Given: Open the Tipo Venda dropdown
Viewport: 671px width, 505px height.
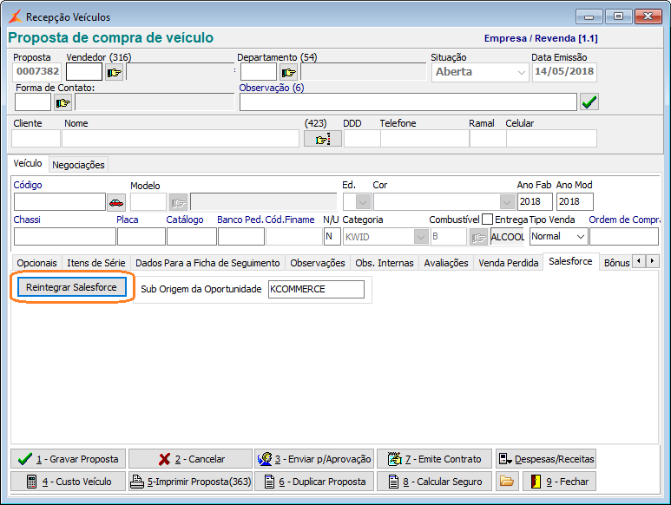Looking at the screenshot, I should 581,237.
